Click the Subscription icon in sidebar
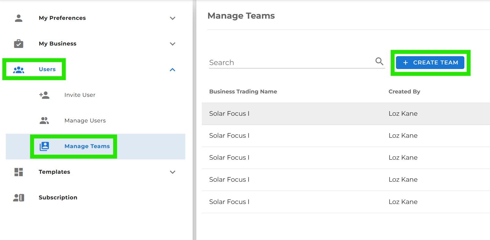This screenshot has height=240, width=490. (19, 198)
